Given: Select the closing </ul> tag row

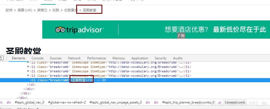Looking at the screenshot, I should tap(31, 84).
